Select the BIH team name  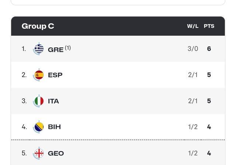(54, 127)
